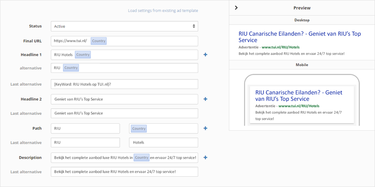Image resolution: width=375 pixels, height=187 pixels.
Task: Click the Preview panel title
Action: click(x=302, y=8)
